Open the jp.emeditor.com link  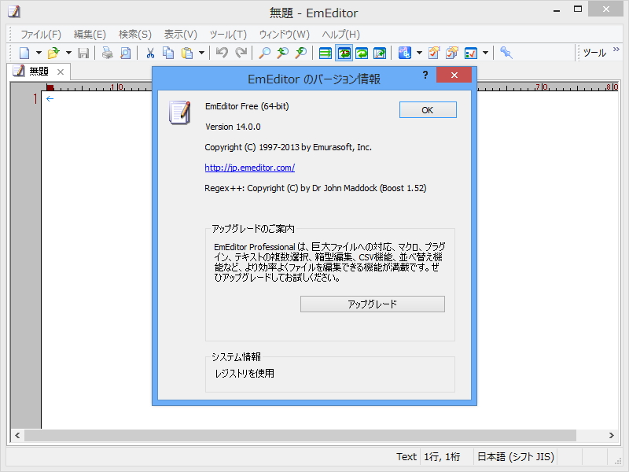(x=249, y=167)
